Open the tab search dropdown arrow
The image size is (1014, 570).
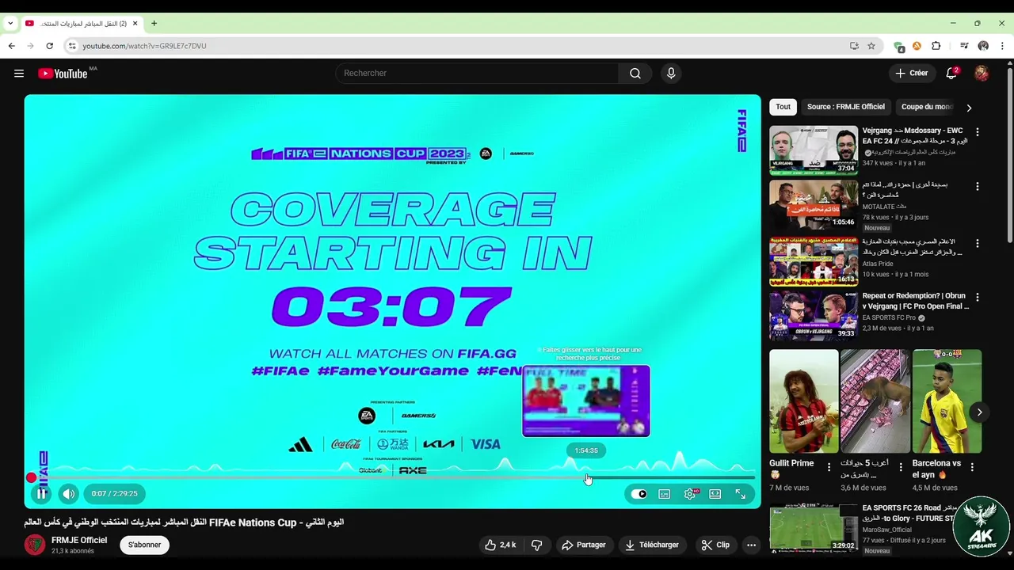pos(10,24)
